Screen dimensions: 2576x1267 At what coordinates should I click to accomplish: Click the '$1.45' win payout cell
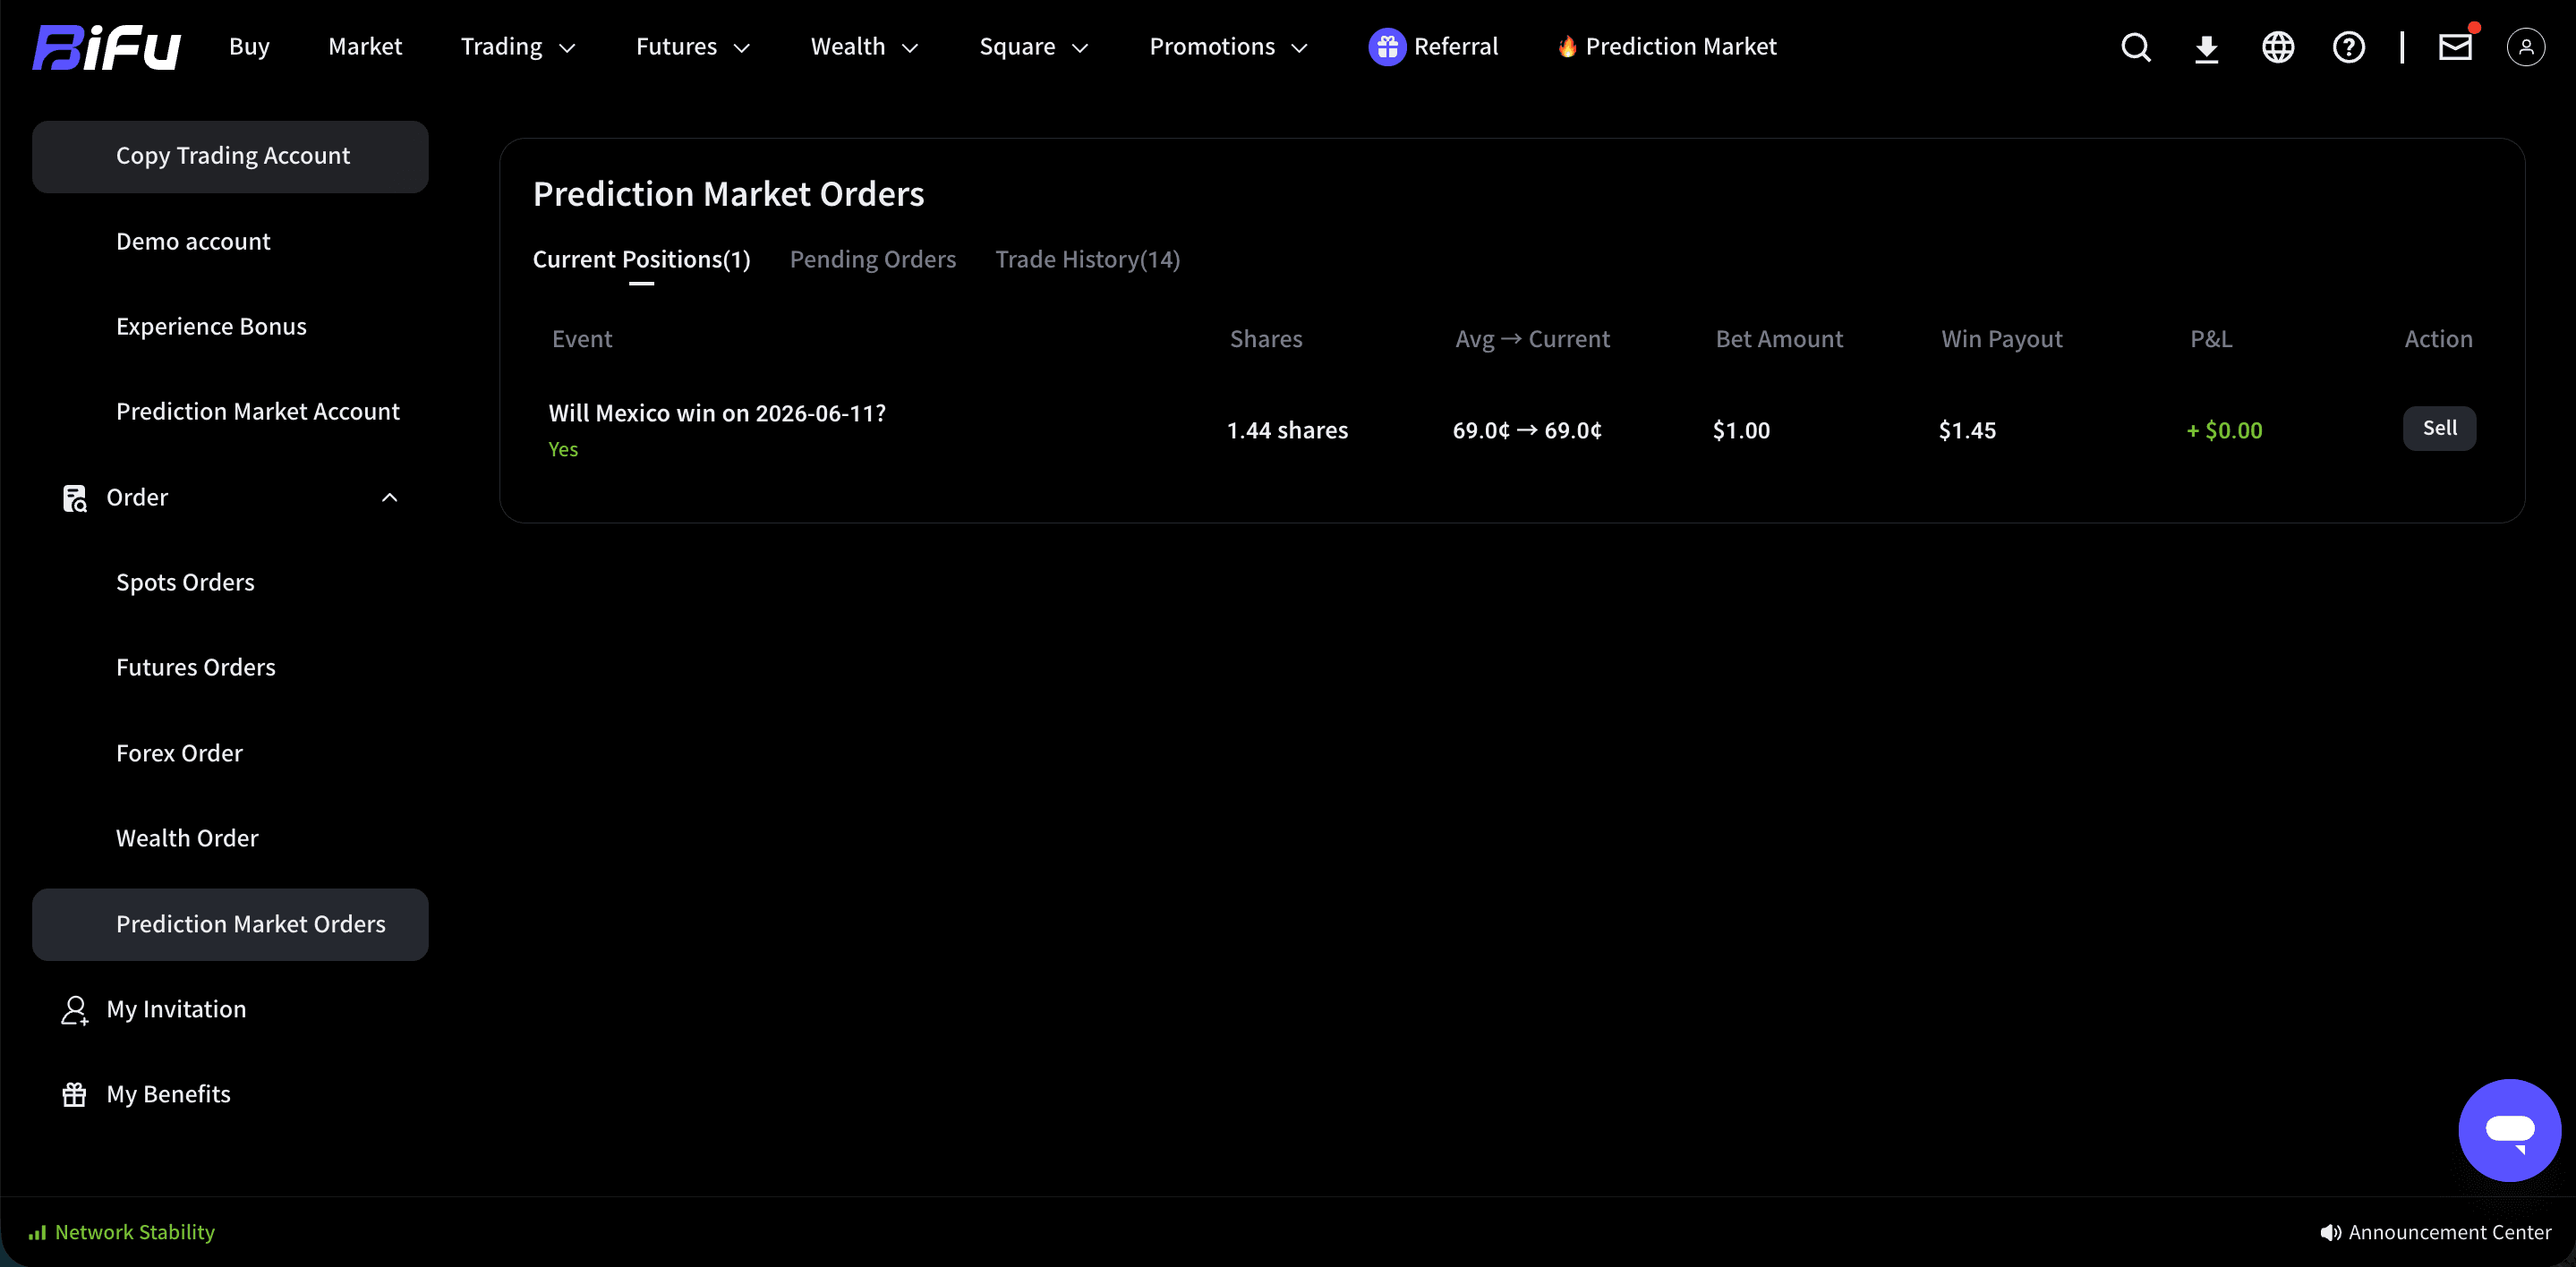click(x=1967, y=431)
